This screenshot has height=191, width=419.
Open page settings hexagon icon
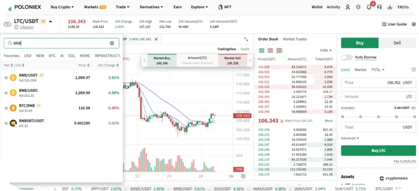coord(414,24)
